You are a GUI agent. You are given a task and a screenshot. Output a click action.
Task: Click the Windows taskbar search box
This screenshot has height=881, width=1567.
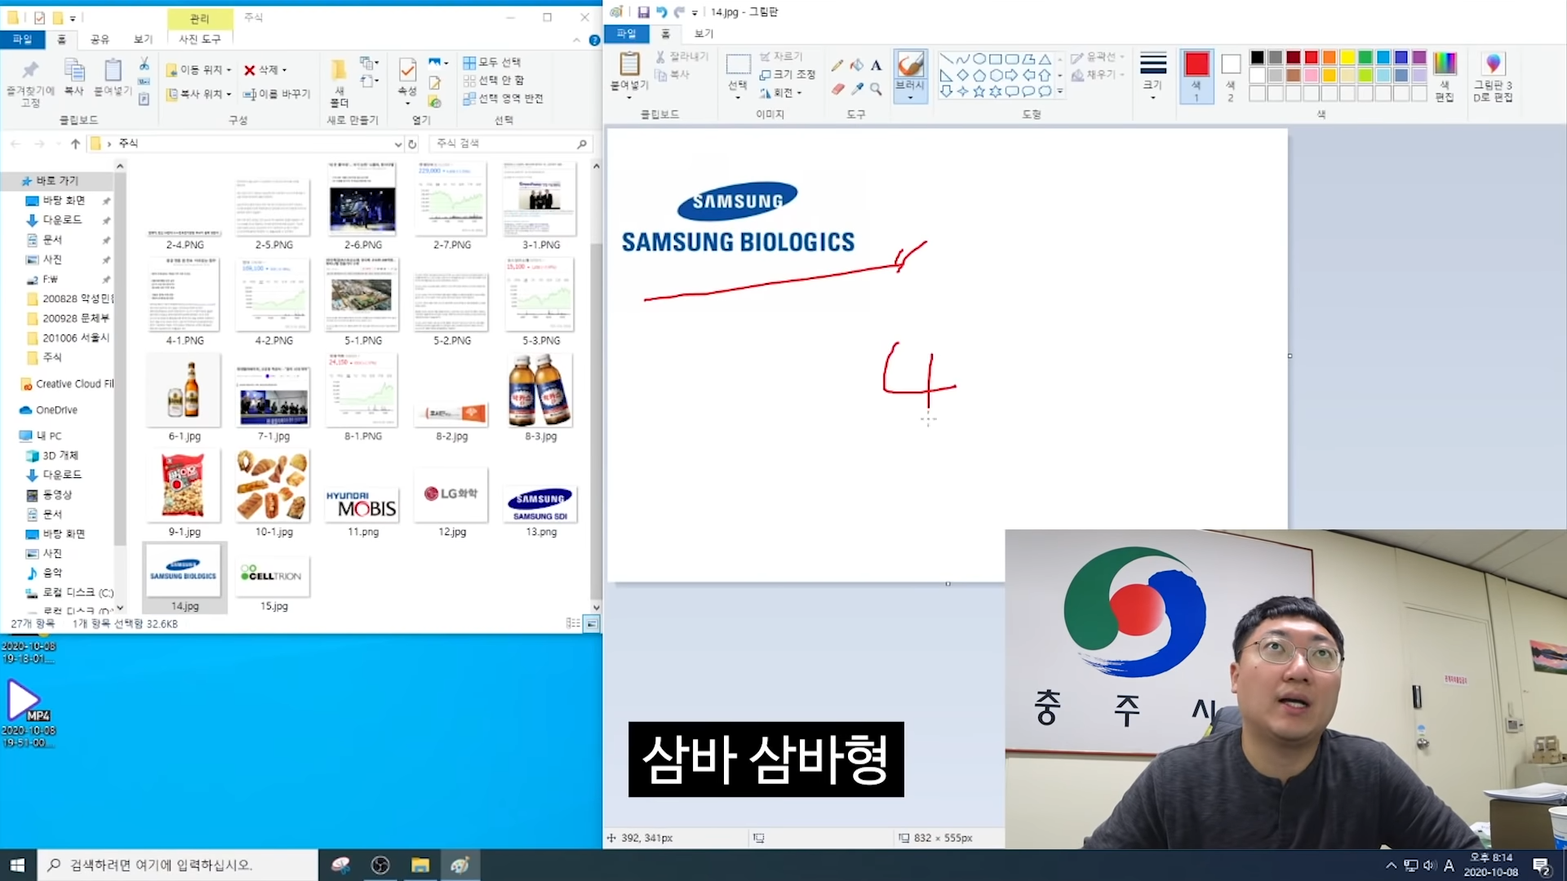pos(177,865)
